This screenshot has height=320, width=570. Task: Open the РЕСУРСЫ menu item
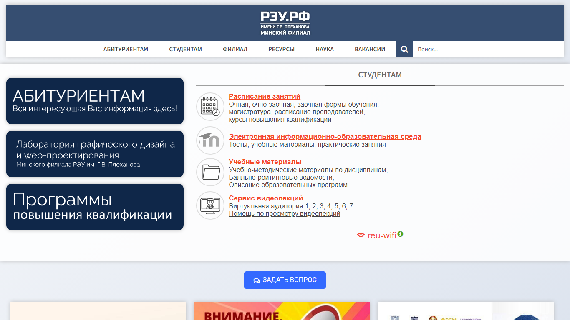point(281,49)
